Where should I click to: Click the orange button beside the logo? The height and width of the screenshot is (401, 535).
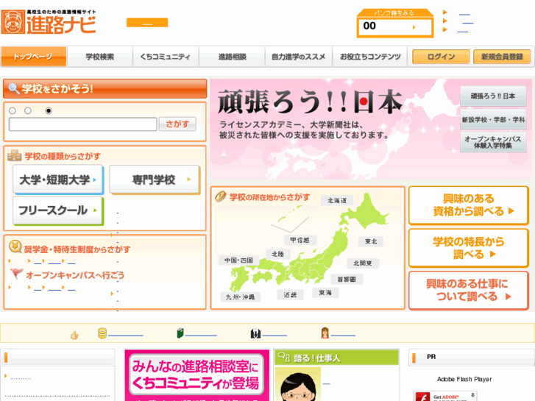tap(147, 22)
